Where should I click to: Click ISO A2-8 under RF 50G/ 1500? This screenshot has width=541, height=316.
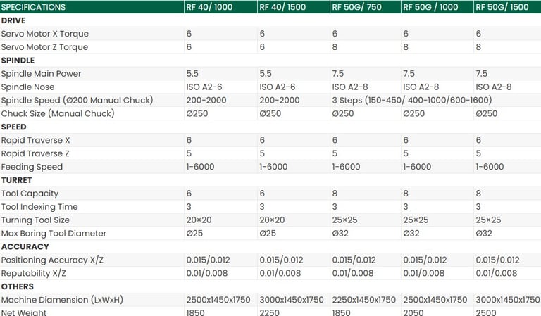(494, 87)
